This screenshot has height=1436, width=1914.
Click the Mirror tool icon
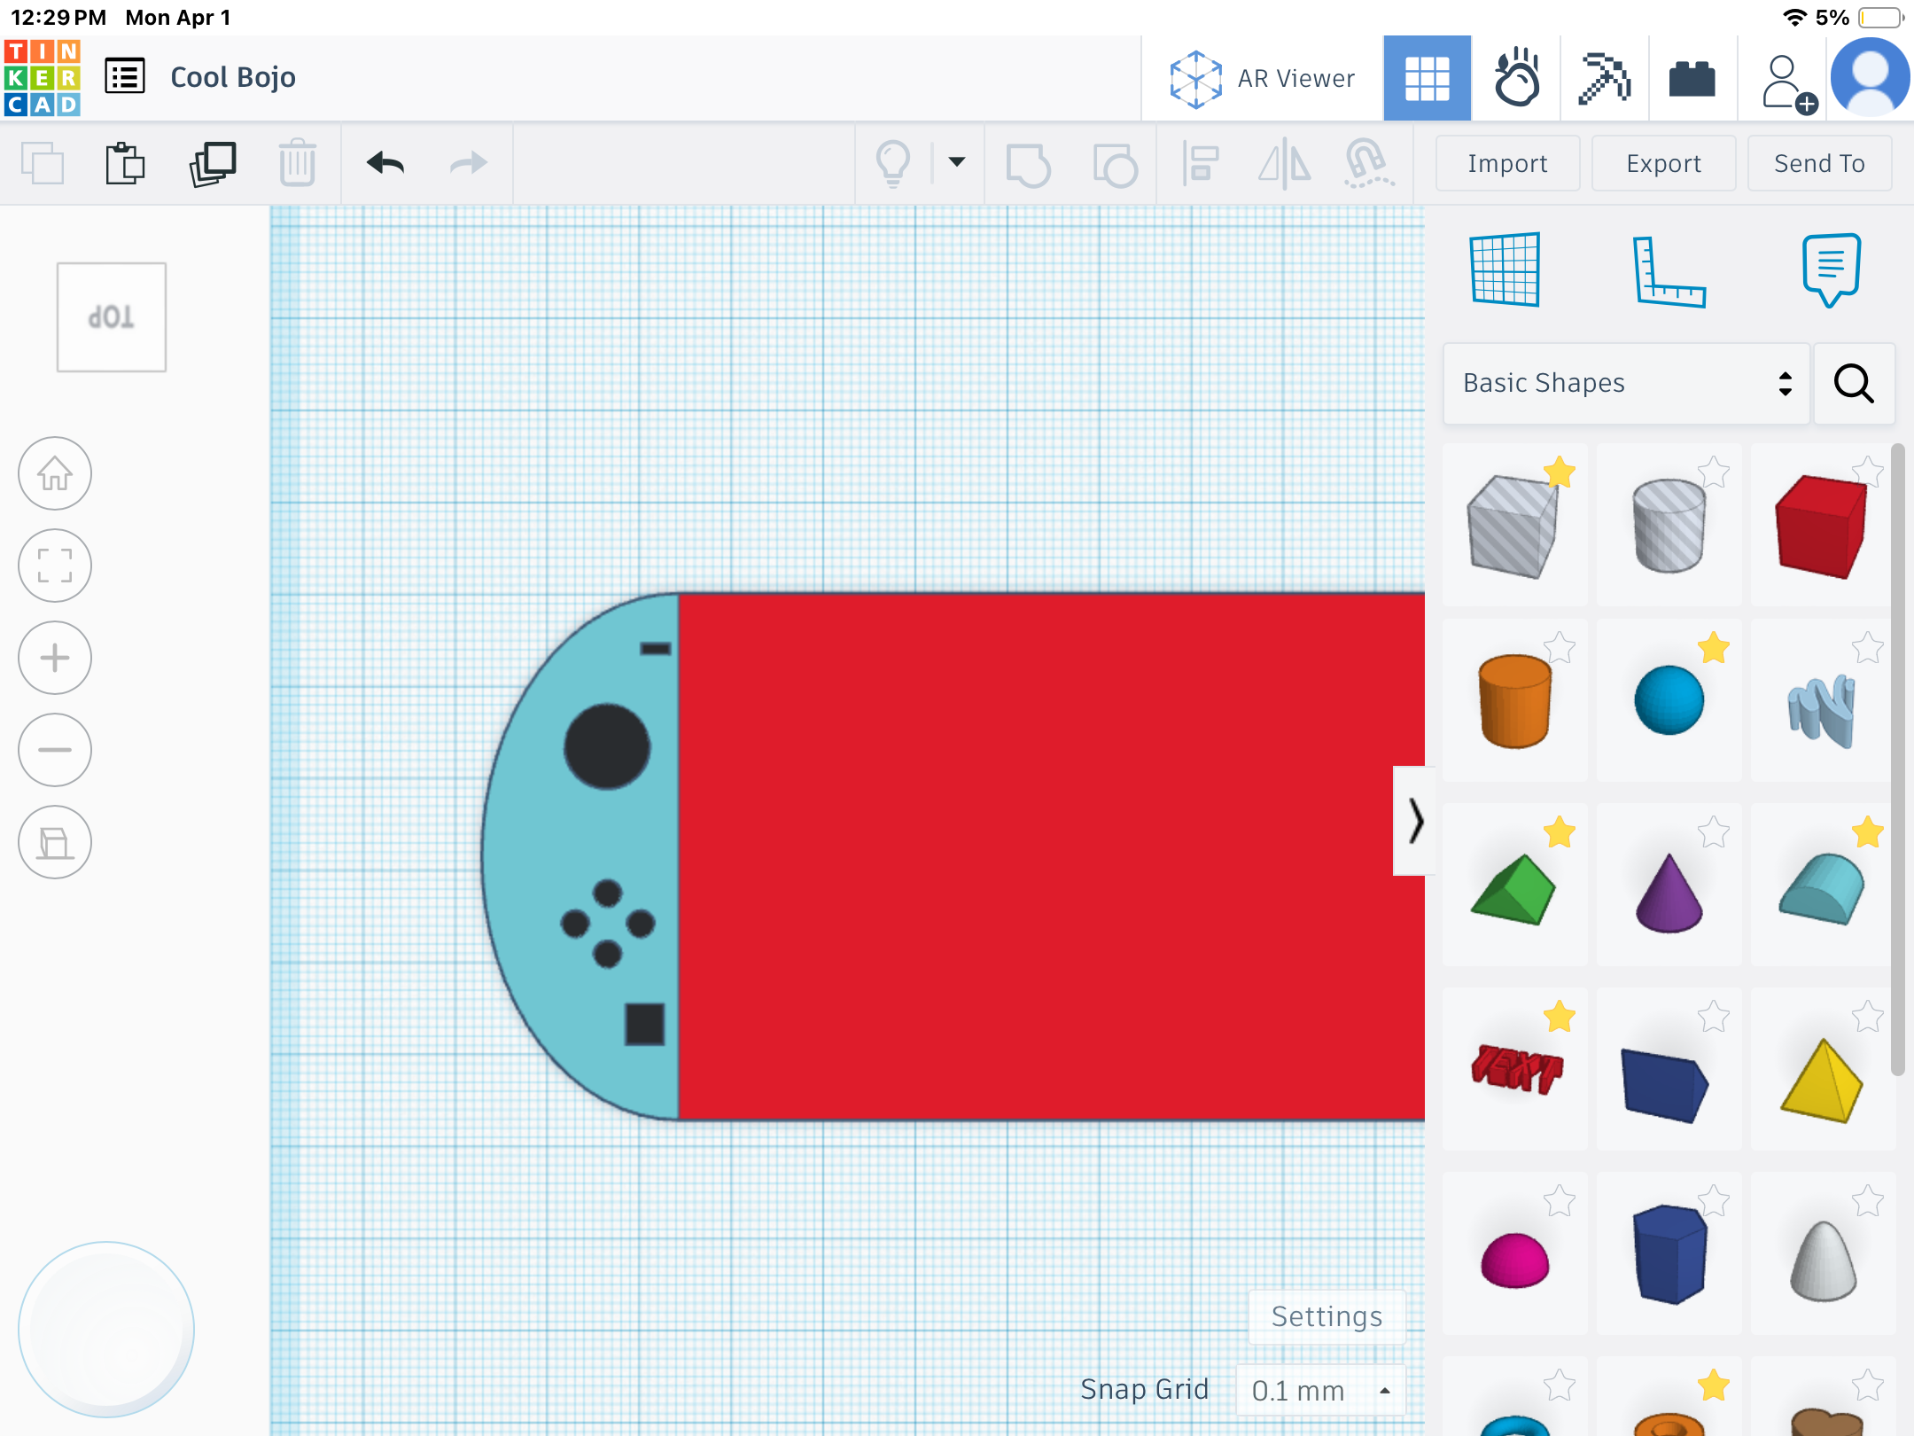(x=1284, y=164)
